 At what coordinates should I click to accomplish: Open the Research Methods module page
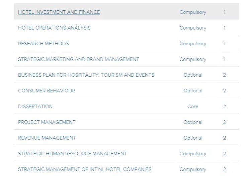[43, 44]
